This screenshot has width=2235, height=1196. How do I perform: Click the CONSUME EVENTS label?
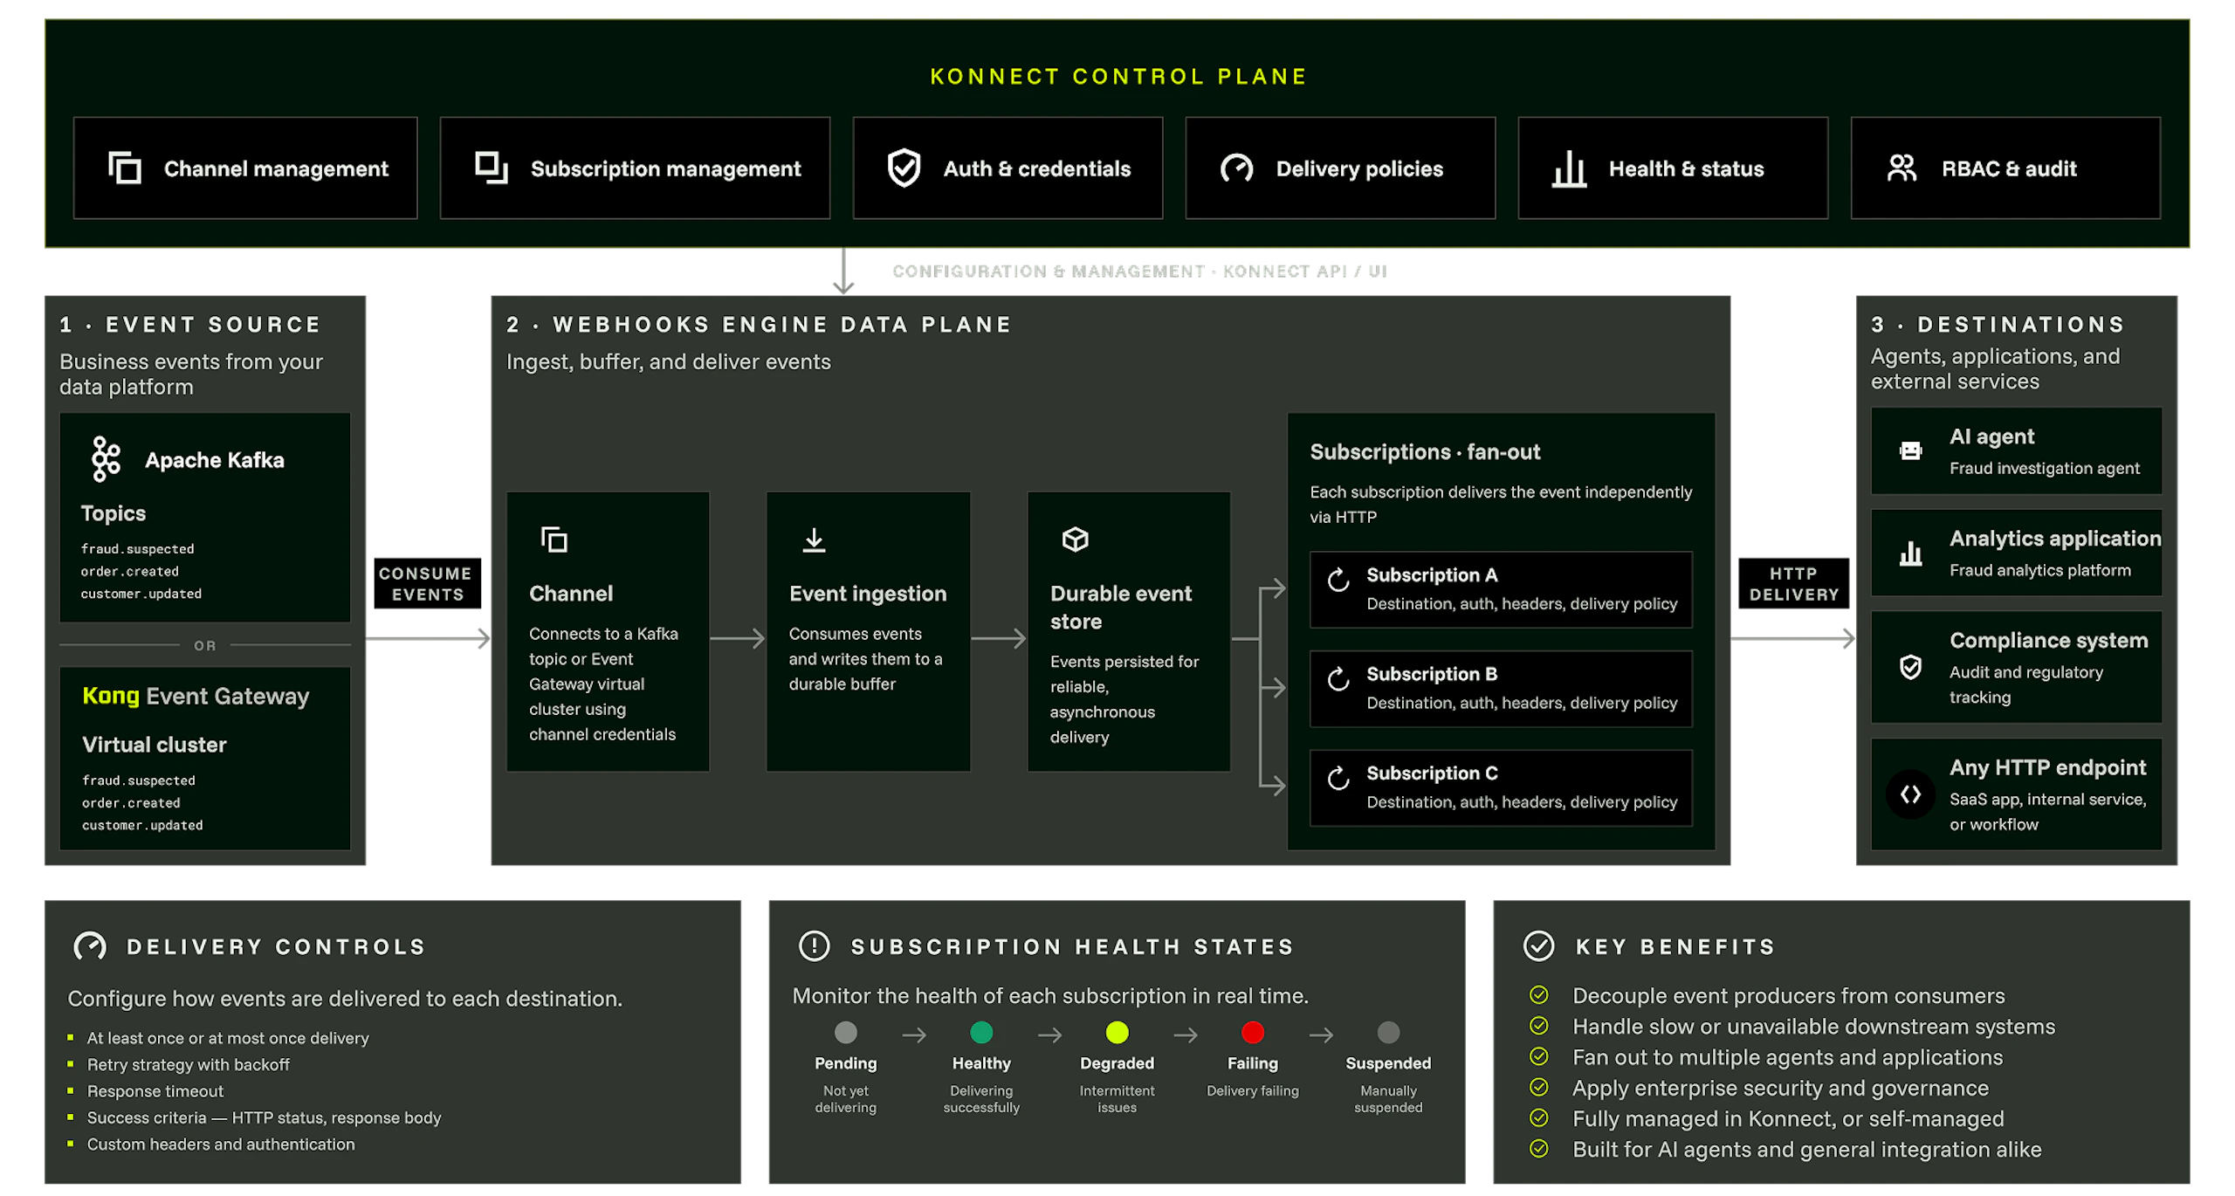pos(427,583)
